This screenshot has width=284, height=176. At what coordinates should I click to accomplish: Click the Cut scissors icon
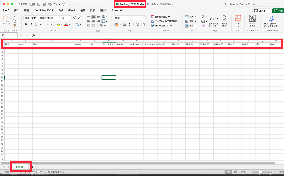coord(14,17)
